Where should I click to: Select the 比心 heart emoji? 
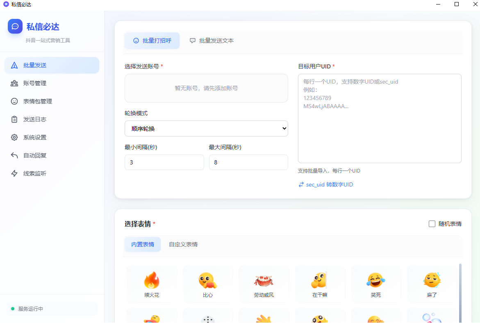pyautogui.click(x=208, y=284)
